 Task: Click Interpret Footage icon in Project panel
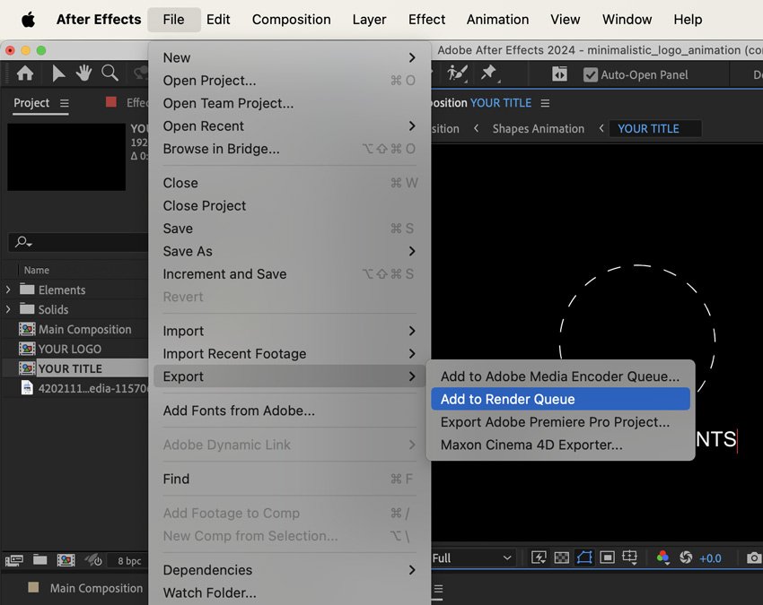[x=14, y=560]
